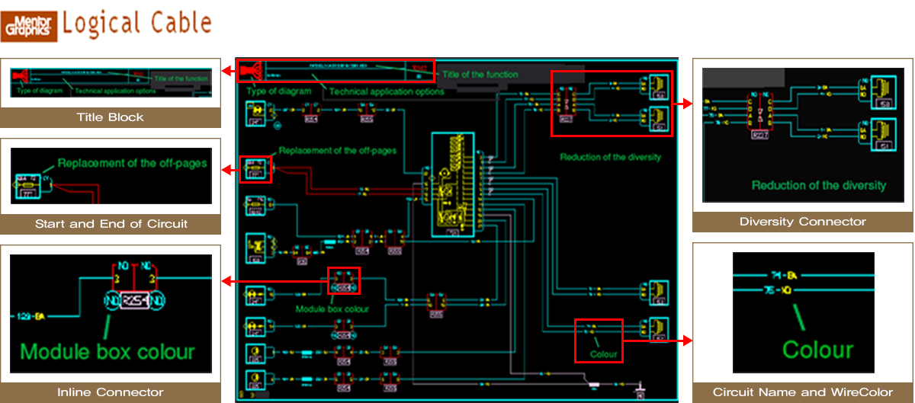
Task: Open the Diversity Connector thumbnail image
Action: point(803,135)
